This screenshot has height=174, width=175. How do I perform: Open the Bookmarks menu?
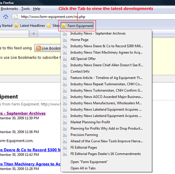point(9,9)
